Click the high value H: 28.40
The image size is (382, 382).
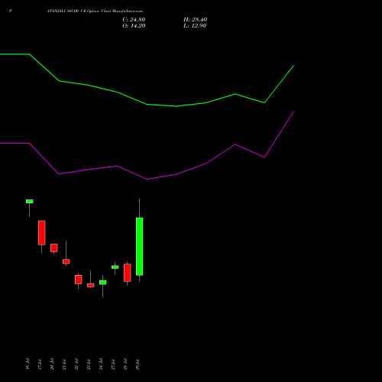point(195,20)
